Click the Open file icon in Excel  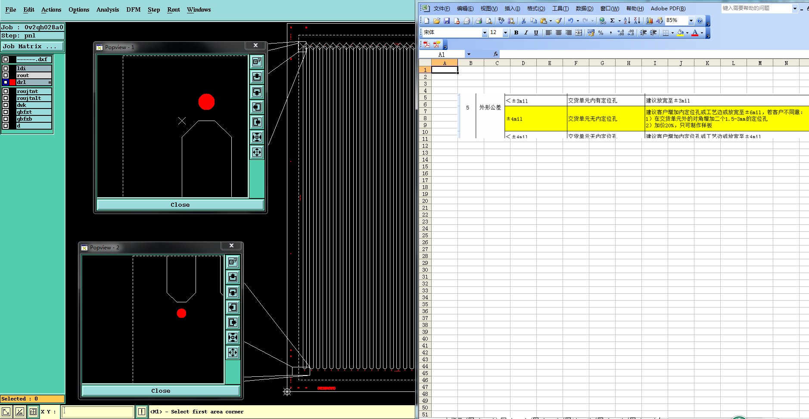click(x=436, y=21)
